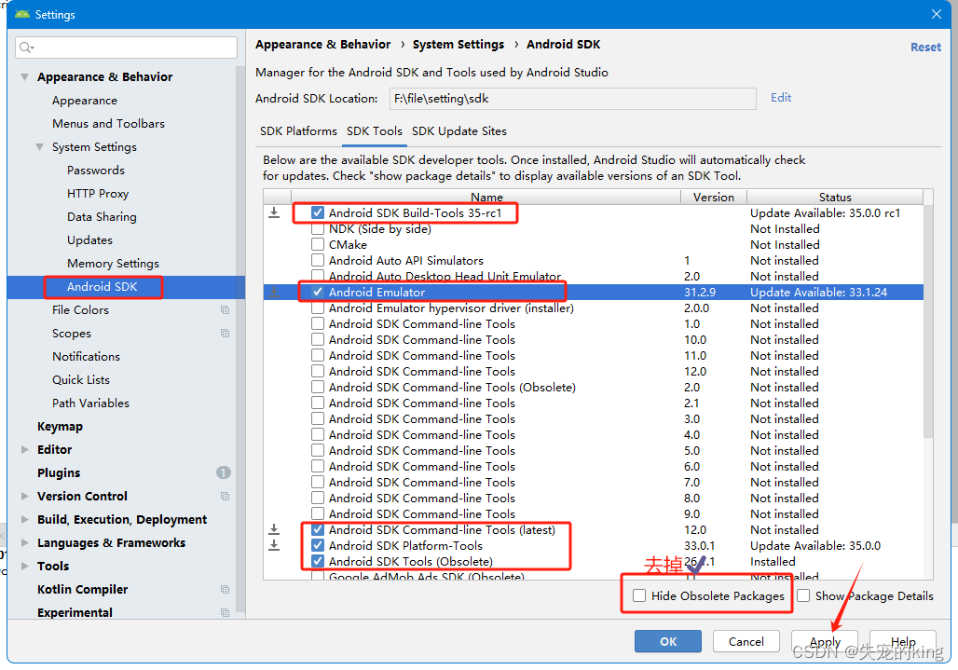958x670 pixels.
Task: Open the Keymap settings page
Action: 60,426
